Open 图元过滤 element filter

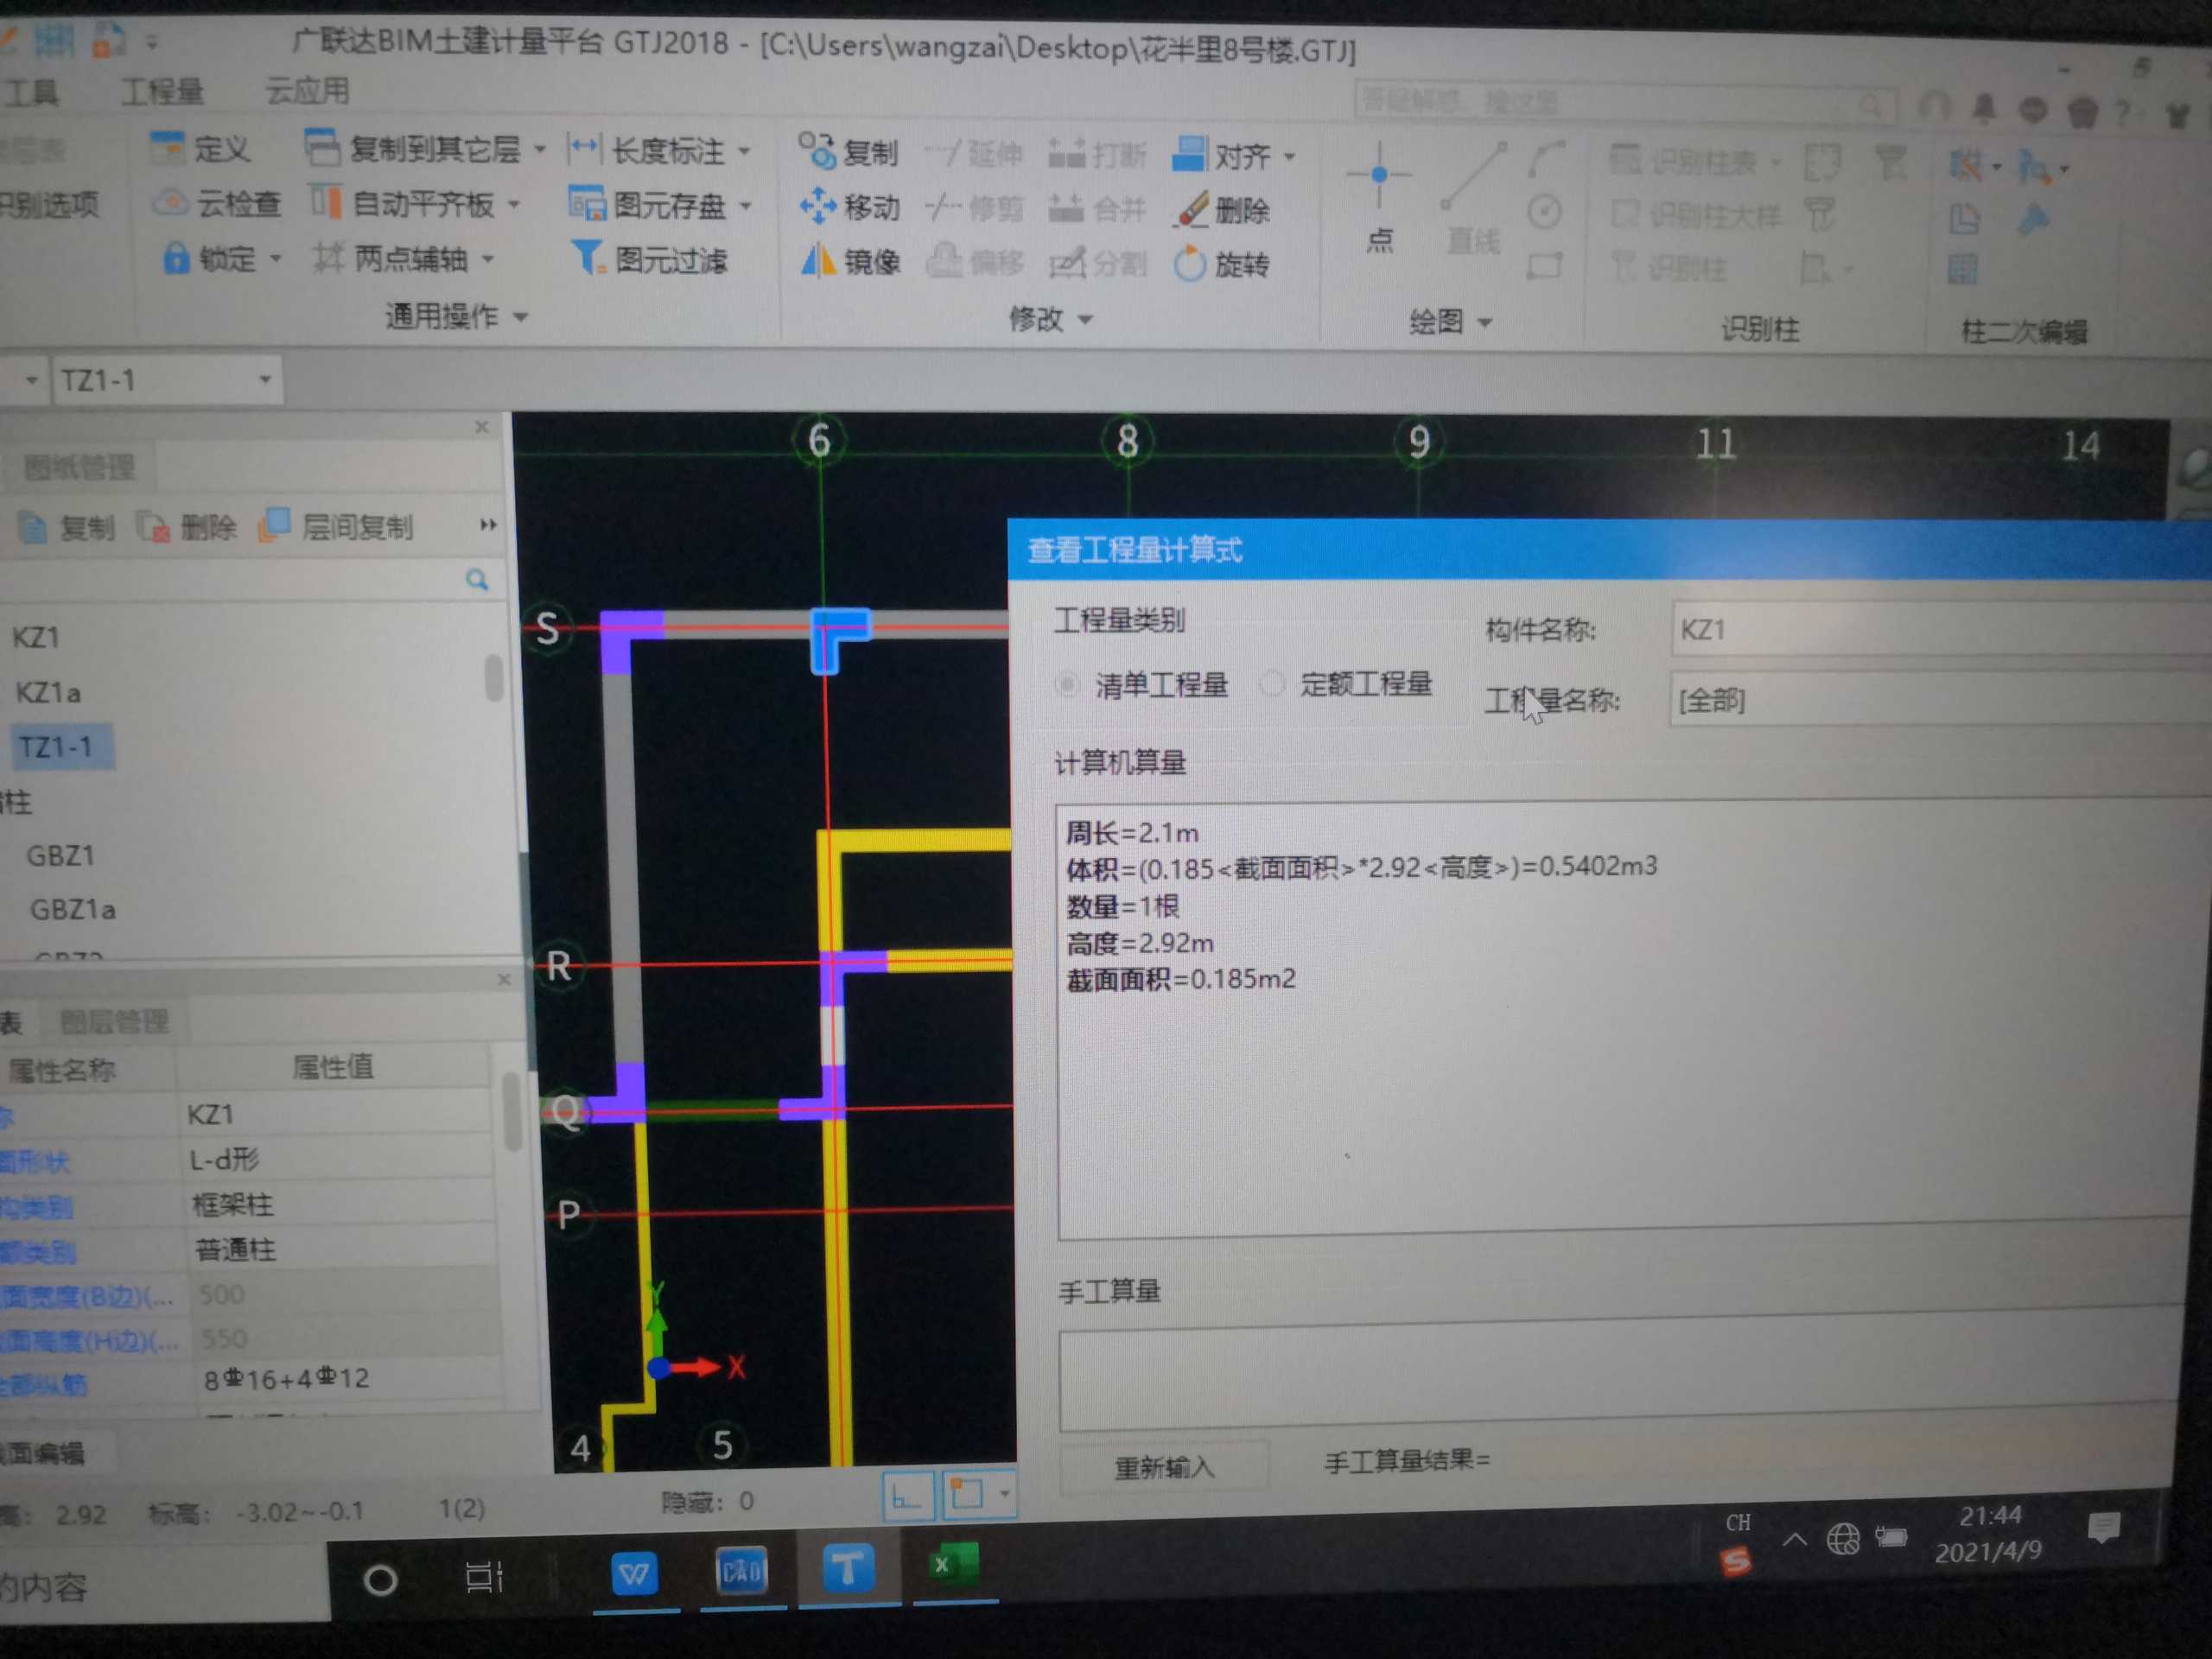[650, 260]
